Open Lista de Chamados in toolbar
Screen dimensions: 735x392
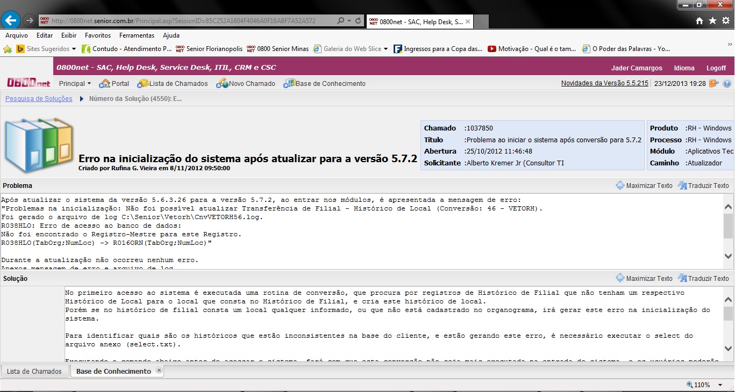coord(173,84)
